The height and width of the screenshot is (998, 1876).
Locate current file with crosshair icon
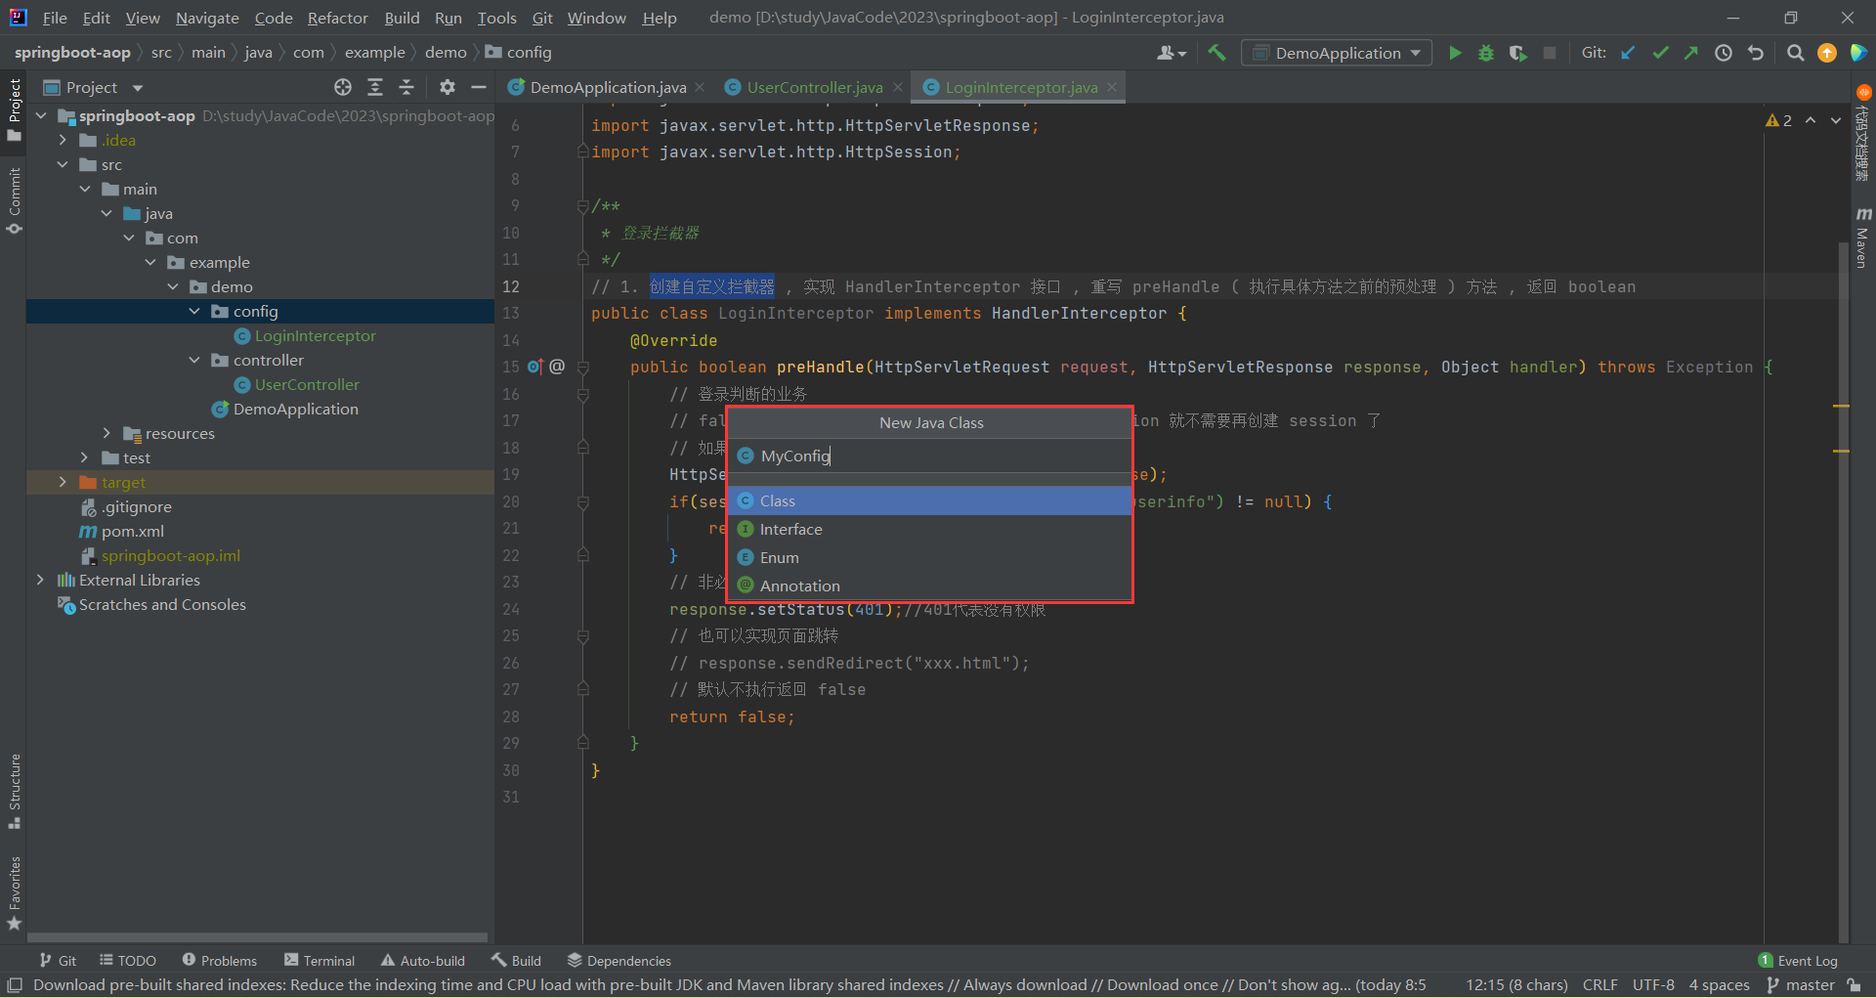coord(343,87)
